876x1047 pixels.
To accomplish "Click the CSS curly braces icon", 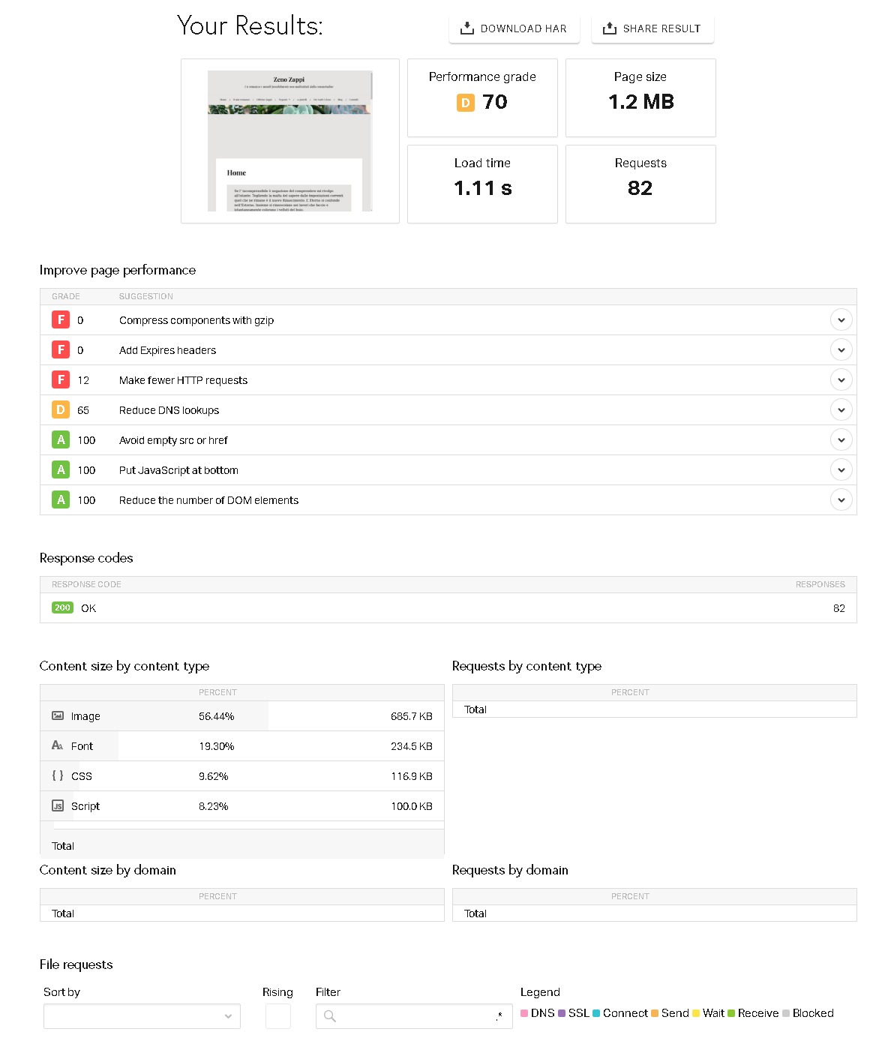I will pyautogui.click(x=58, y=776).
